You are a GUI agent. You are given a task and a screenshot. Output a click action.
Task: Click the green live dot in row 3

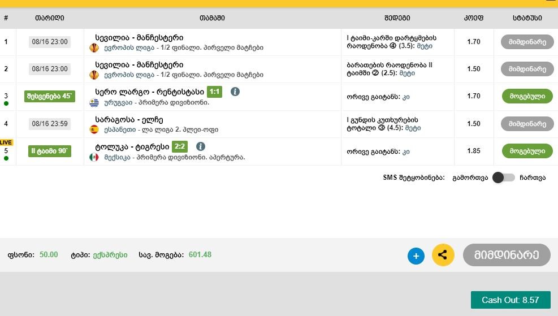click(x=6, y=103)
